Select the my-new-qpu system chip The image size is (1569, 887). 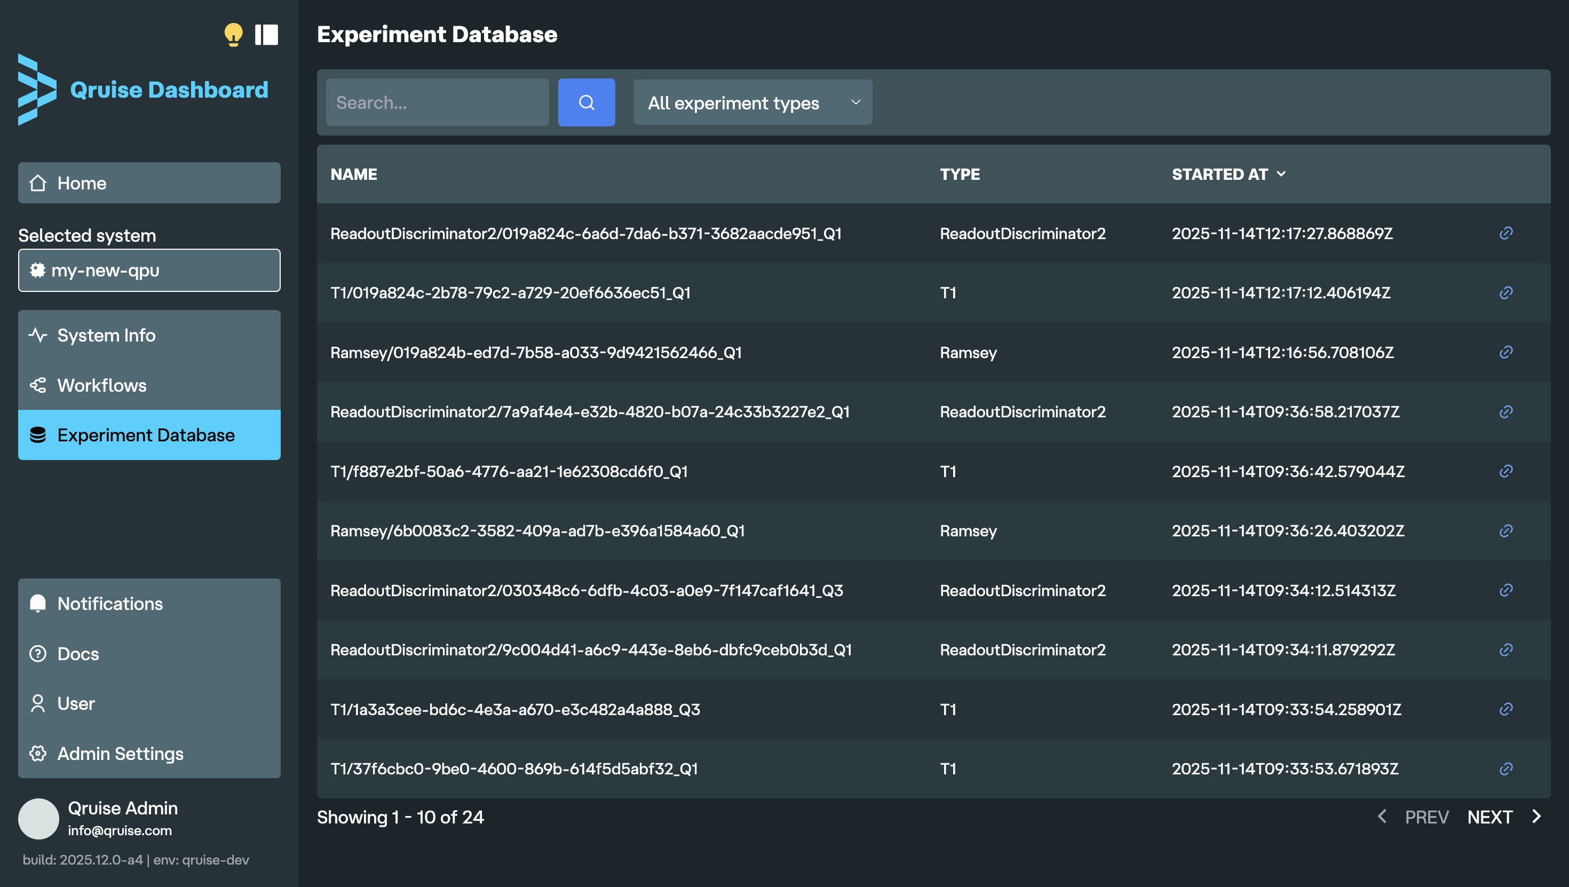pyautogui.click(x=148, y=270)
